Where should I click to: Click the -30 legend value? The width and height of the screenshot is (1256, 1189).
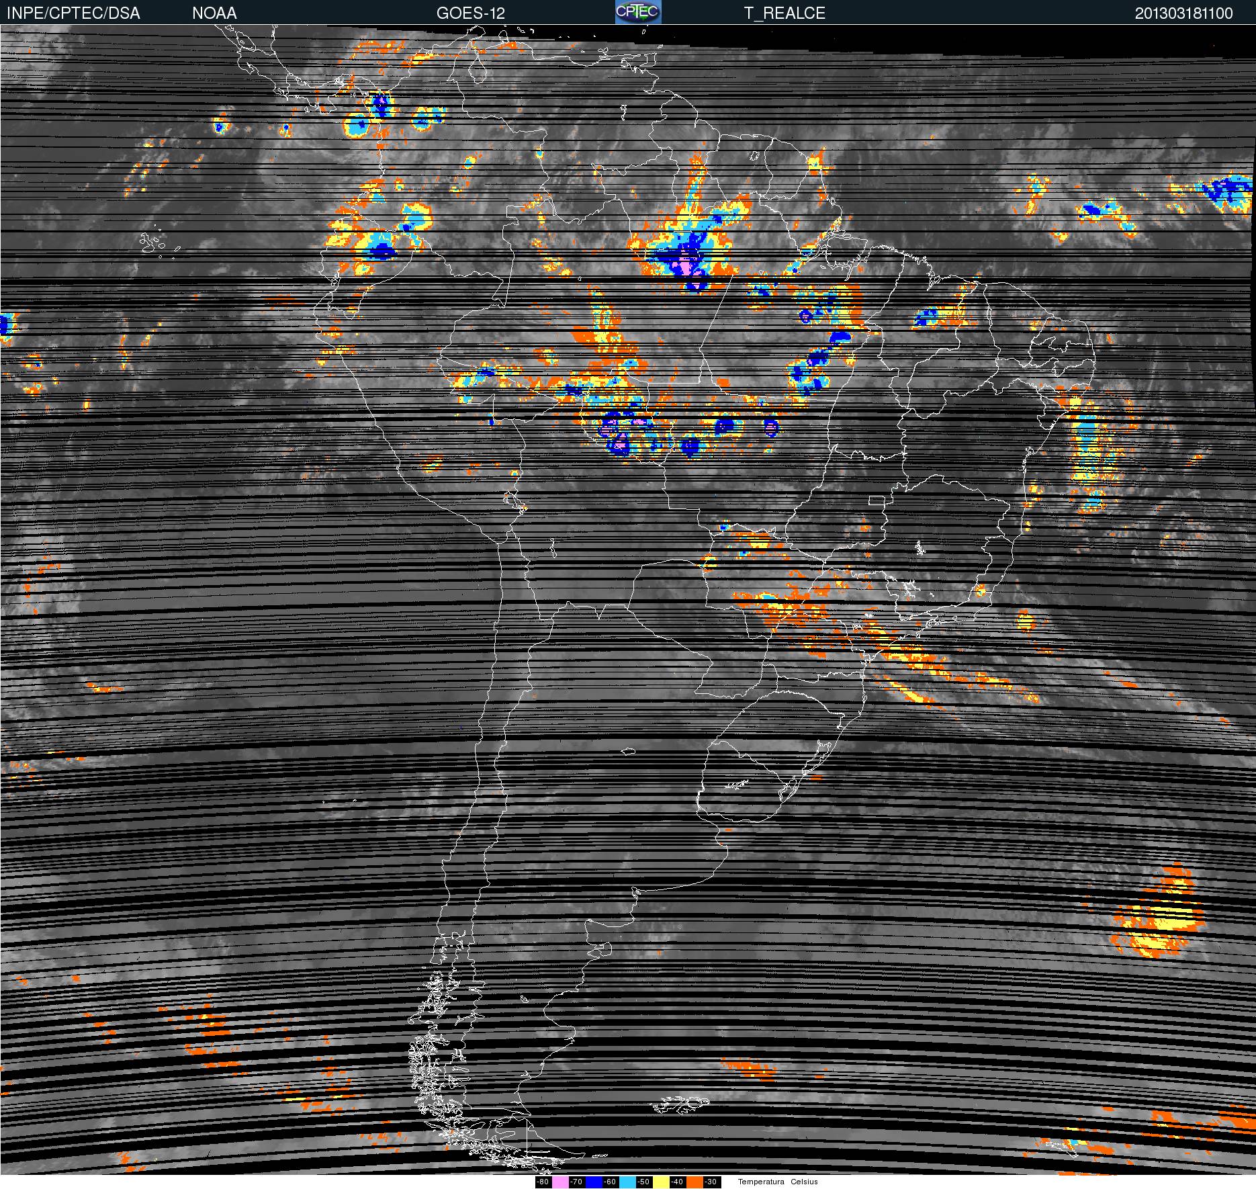711,1182
